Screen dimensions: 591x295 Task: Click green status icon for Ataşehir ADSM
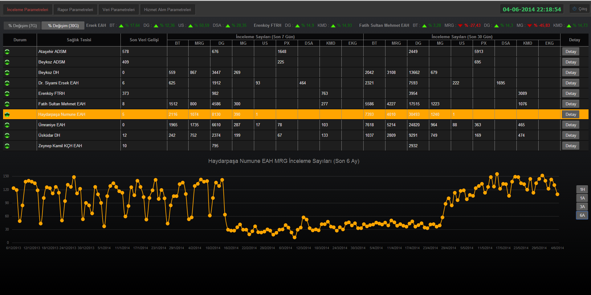pos(7,52)
